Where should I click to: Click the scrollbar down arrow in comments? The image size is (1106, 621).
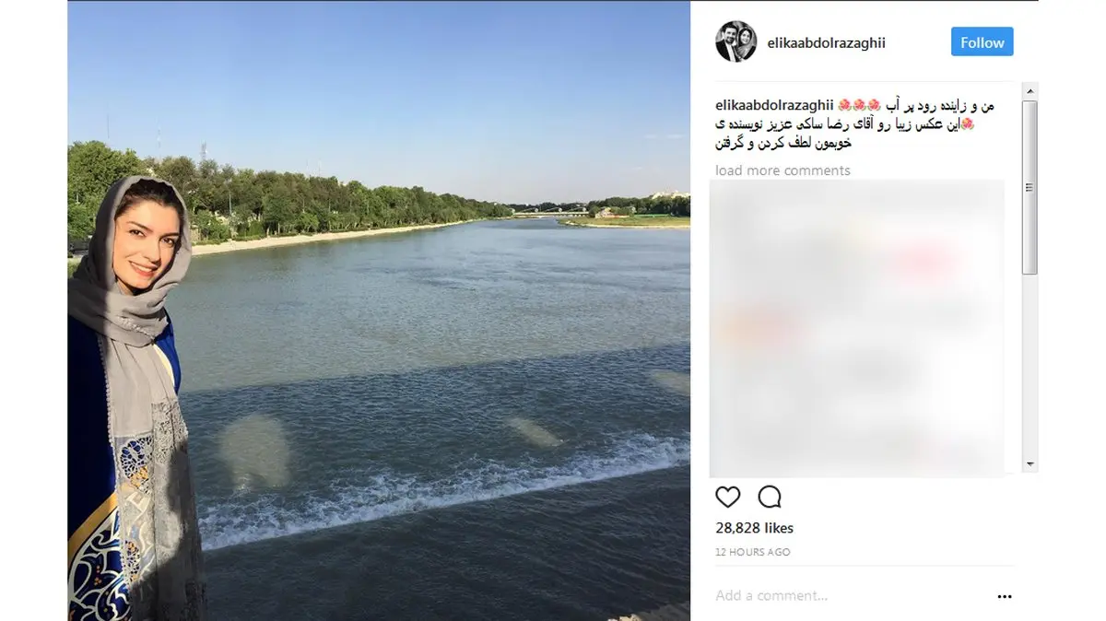click(x=1030, y=464)
